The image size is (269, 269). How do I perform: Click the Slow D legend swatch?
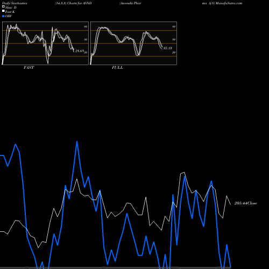(x=3, y=6)
